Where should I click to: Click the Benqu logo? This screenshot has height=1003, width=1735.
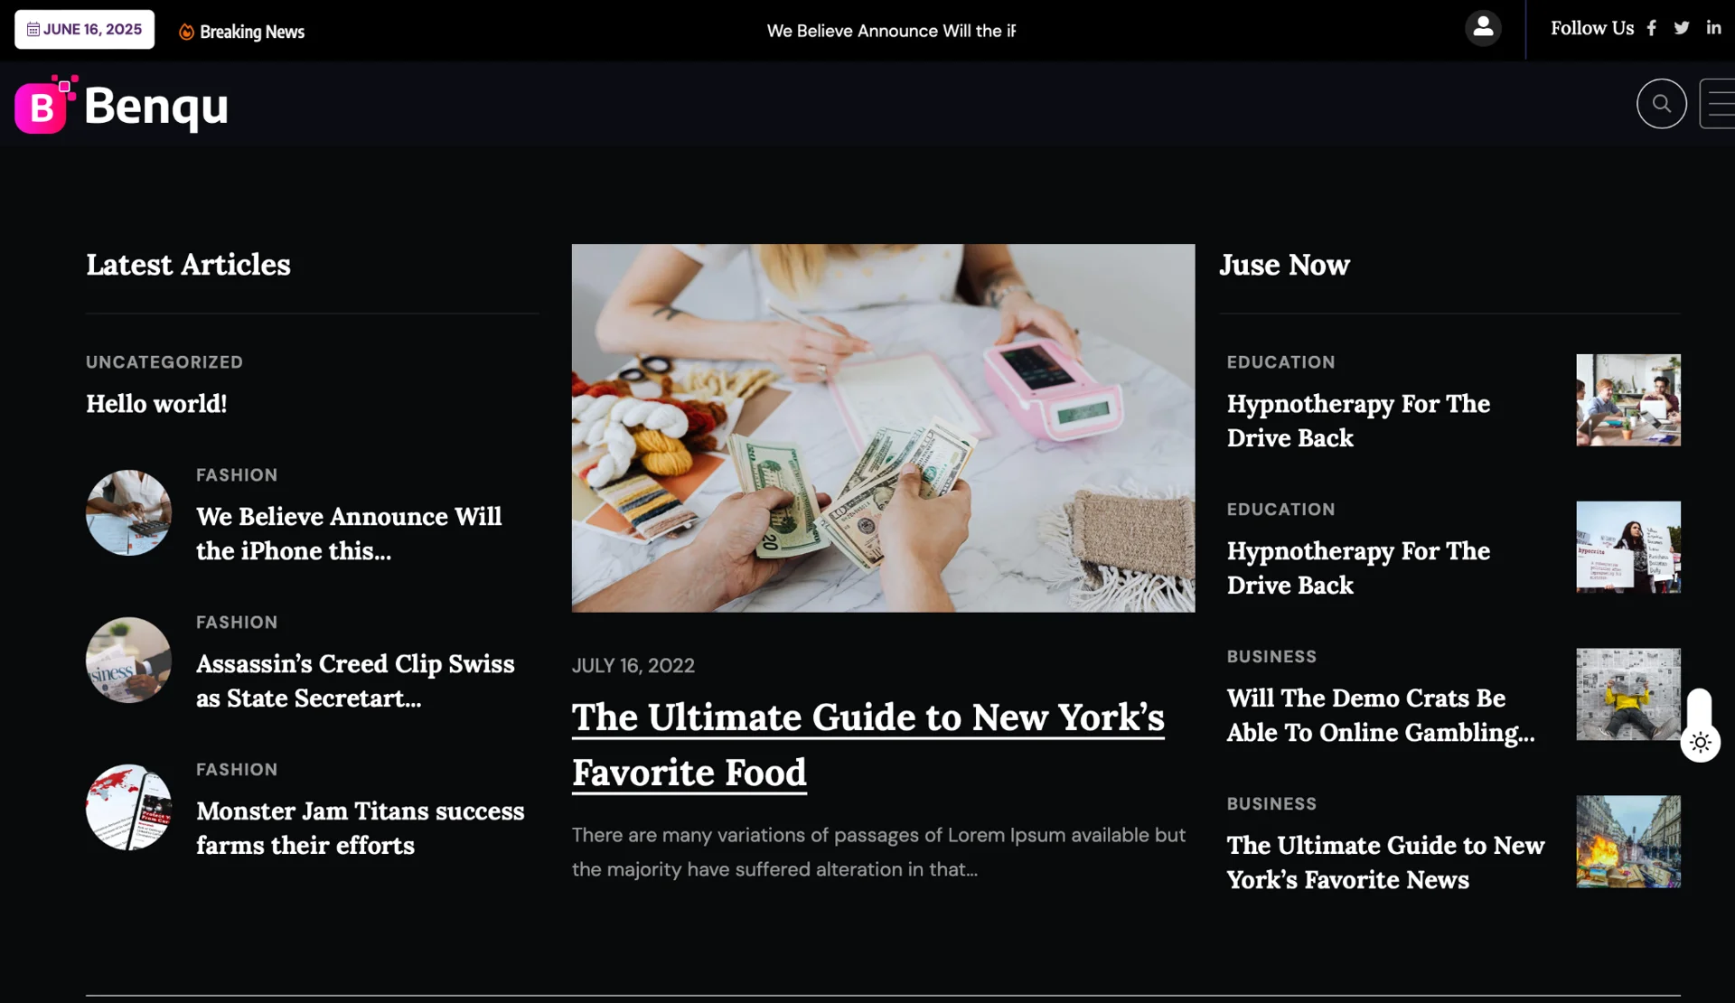click(x=121, y=105)
